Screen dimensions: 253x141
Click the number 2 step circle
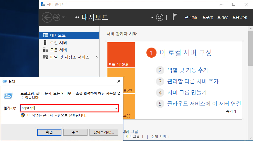[160, 70]
